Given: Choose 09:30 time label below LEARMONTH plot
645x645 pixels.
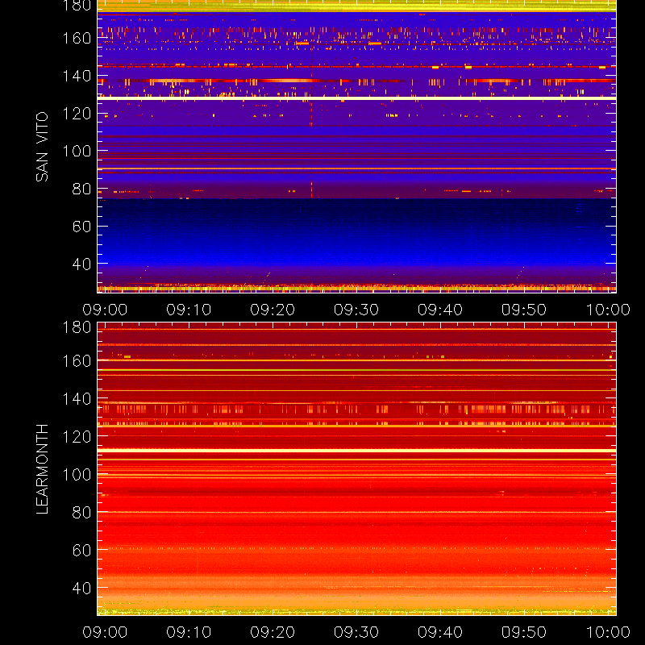Looking at the screenshot, I should 356,632.
